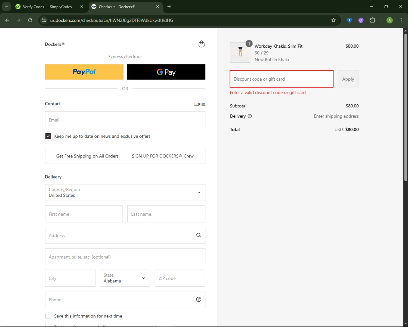Restore down the browser window
The image size is (408, 327).
(x=386, y=7)
